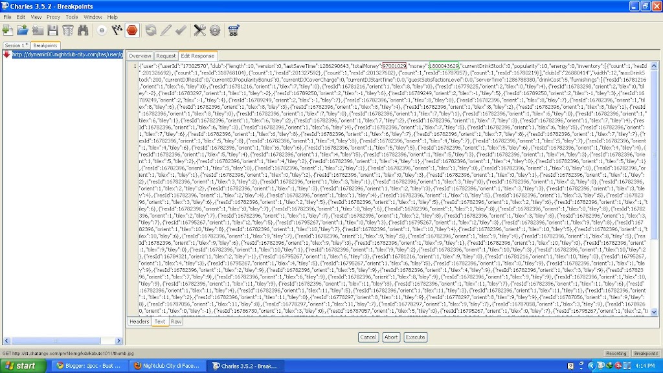Click the Execute button
Viewport: 663px width, 373px height.
tap(415, 337)
